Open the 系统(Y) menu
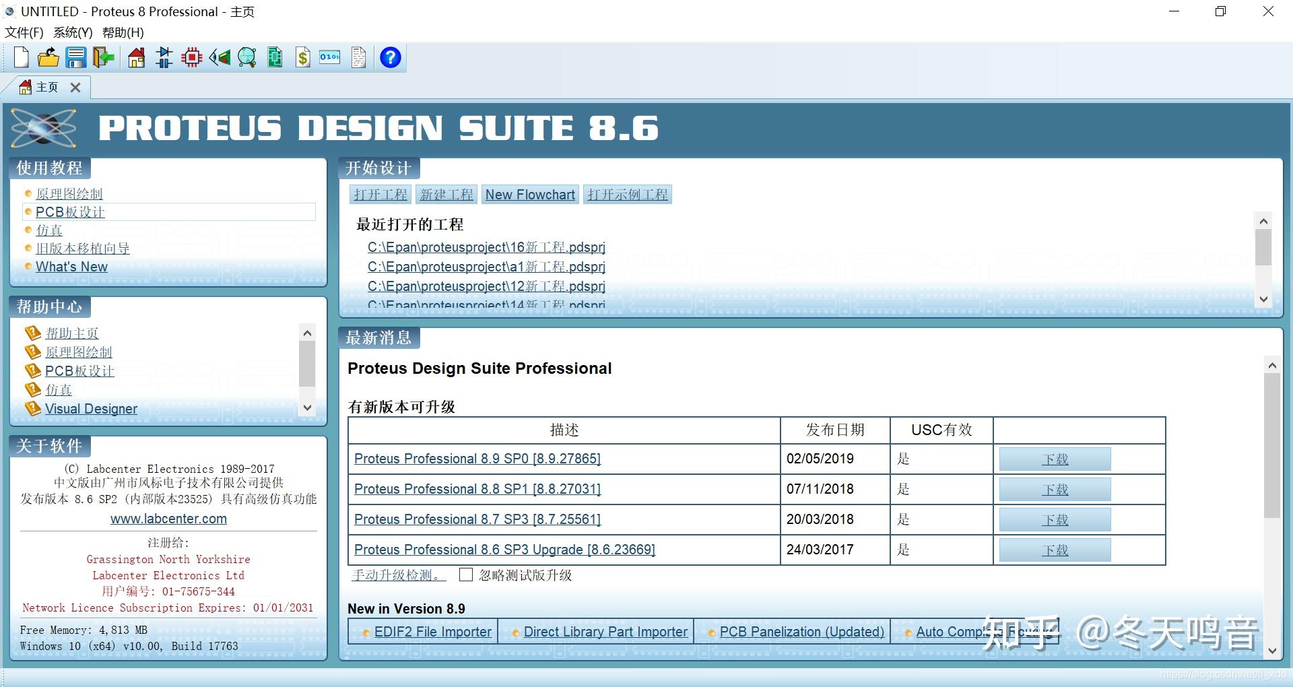Screen dimensions: 1293x687 coord(73,32)
